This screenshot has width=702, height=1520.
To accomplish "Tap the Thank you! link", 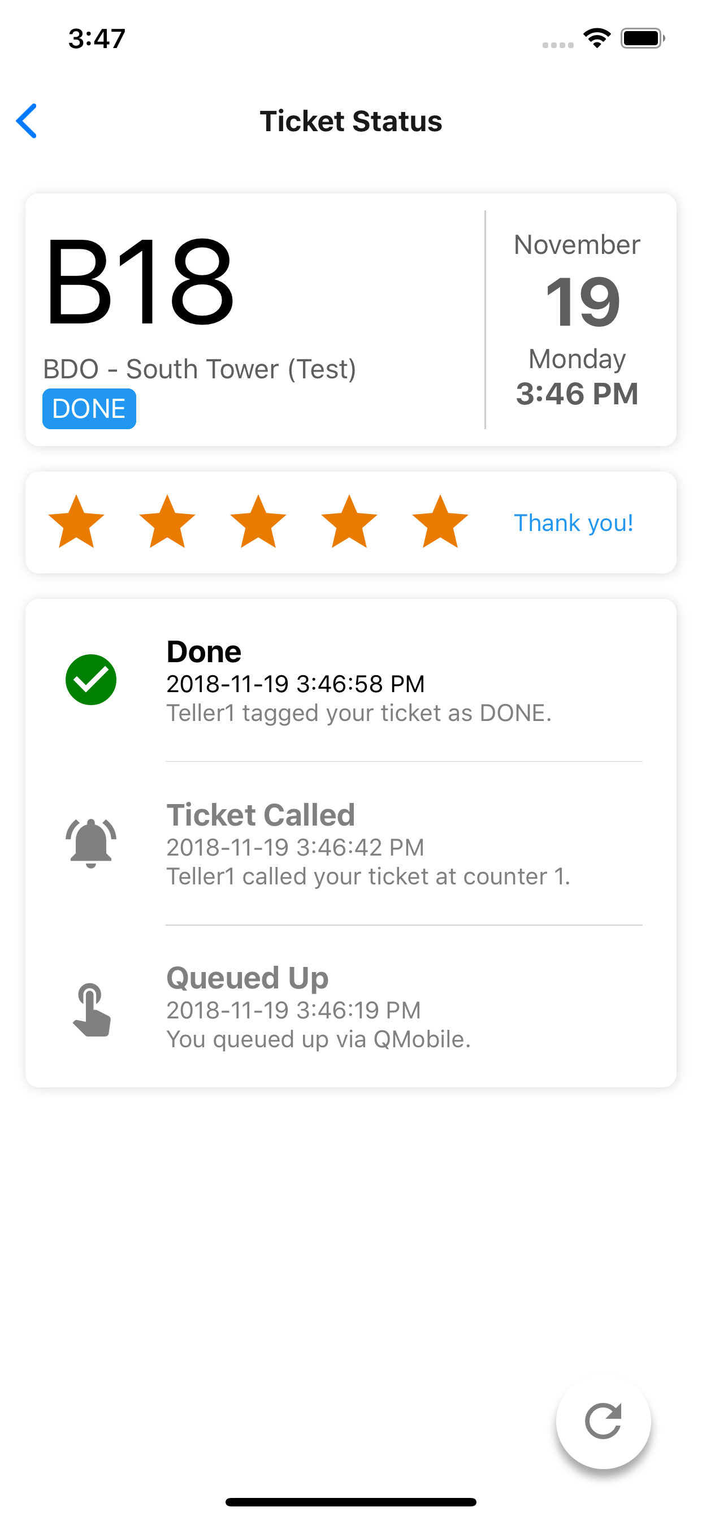I will click(x=573, y=523).
